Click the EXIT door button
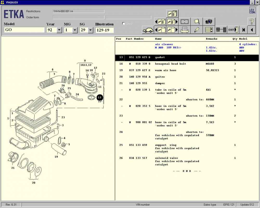260x208 pixels. pos(233,30)
